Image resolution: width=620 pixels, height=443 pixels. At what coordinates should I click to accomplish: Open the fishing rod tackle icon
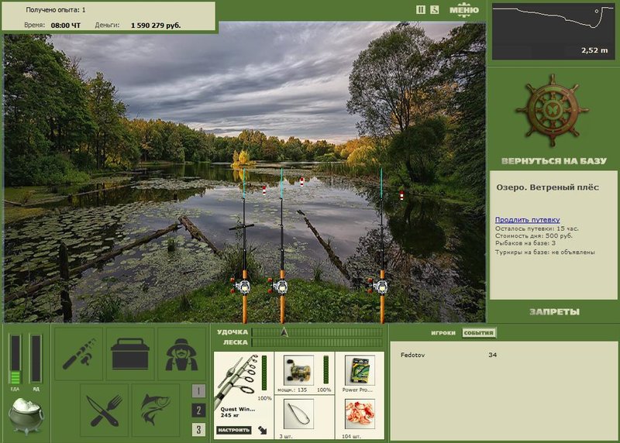[79, 354]
